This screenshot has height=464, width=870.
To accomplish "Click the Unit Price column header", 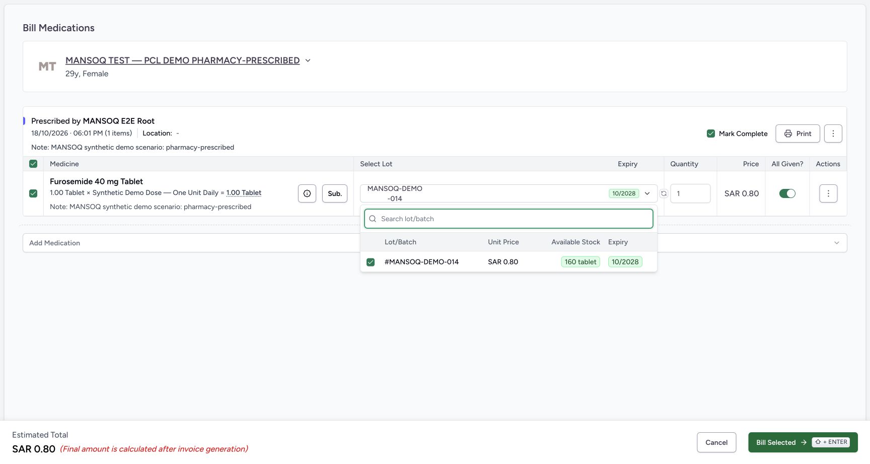I will pos(503,242).
